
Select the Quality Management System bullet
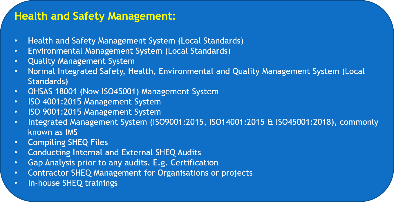pos(81,61)
